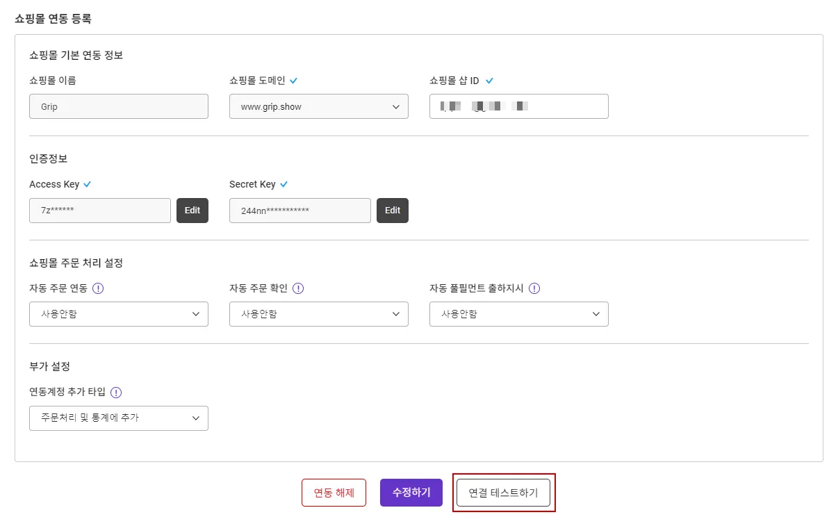The height and width of the screenshot is (526, 829).
Task: Click the checkmark beside 쇼핑몰 도메인
Action: pyautogui.click(x=294, y=81)
